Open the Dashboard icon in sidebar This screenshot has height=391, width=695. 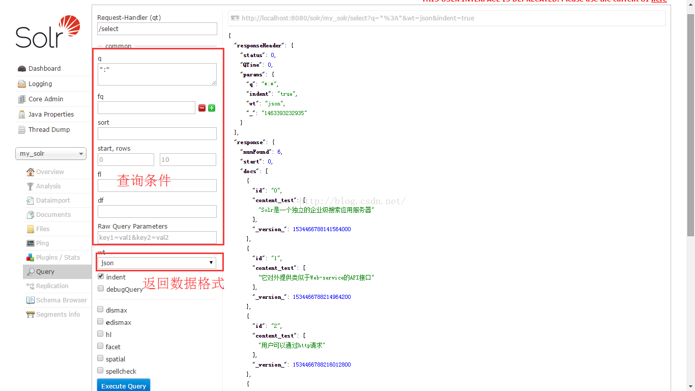(21, 69)
